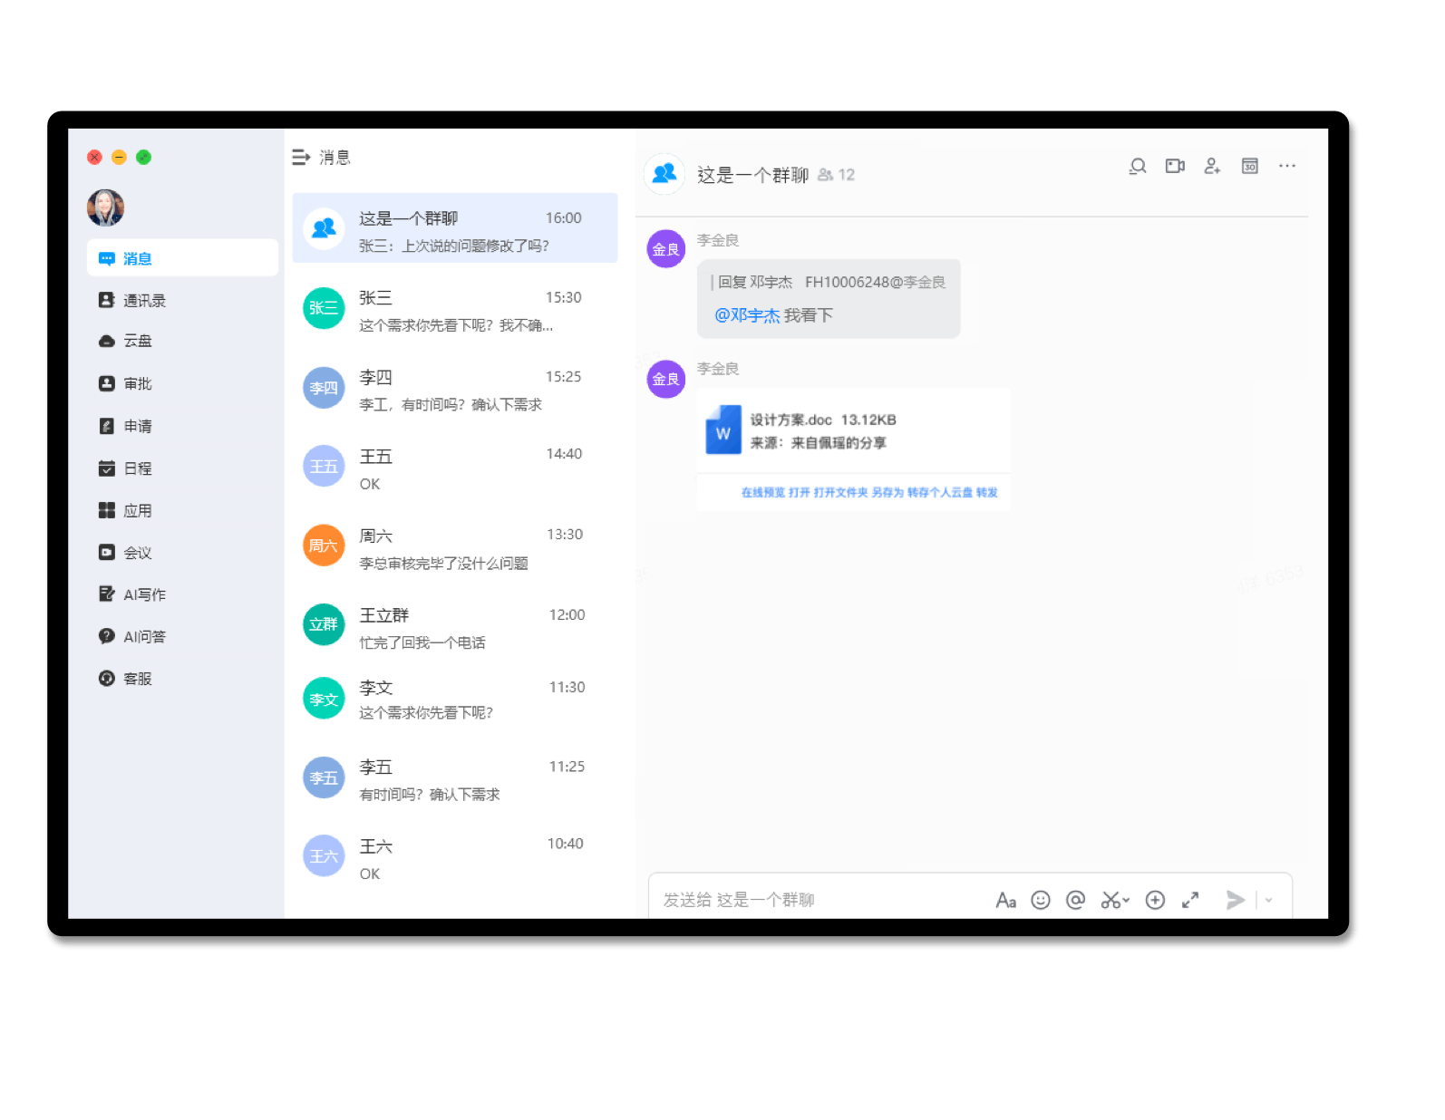Click the send arrow button
1445x1120 pixels.
(x=1235, y=900)
